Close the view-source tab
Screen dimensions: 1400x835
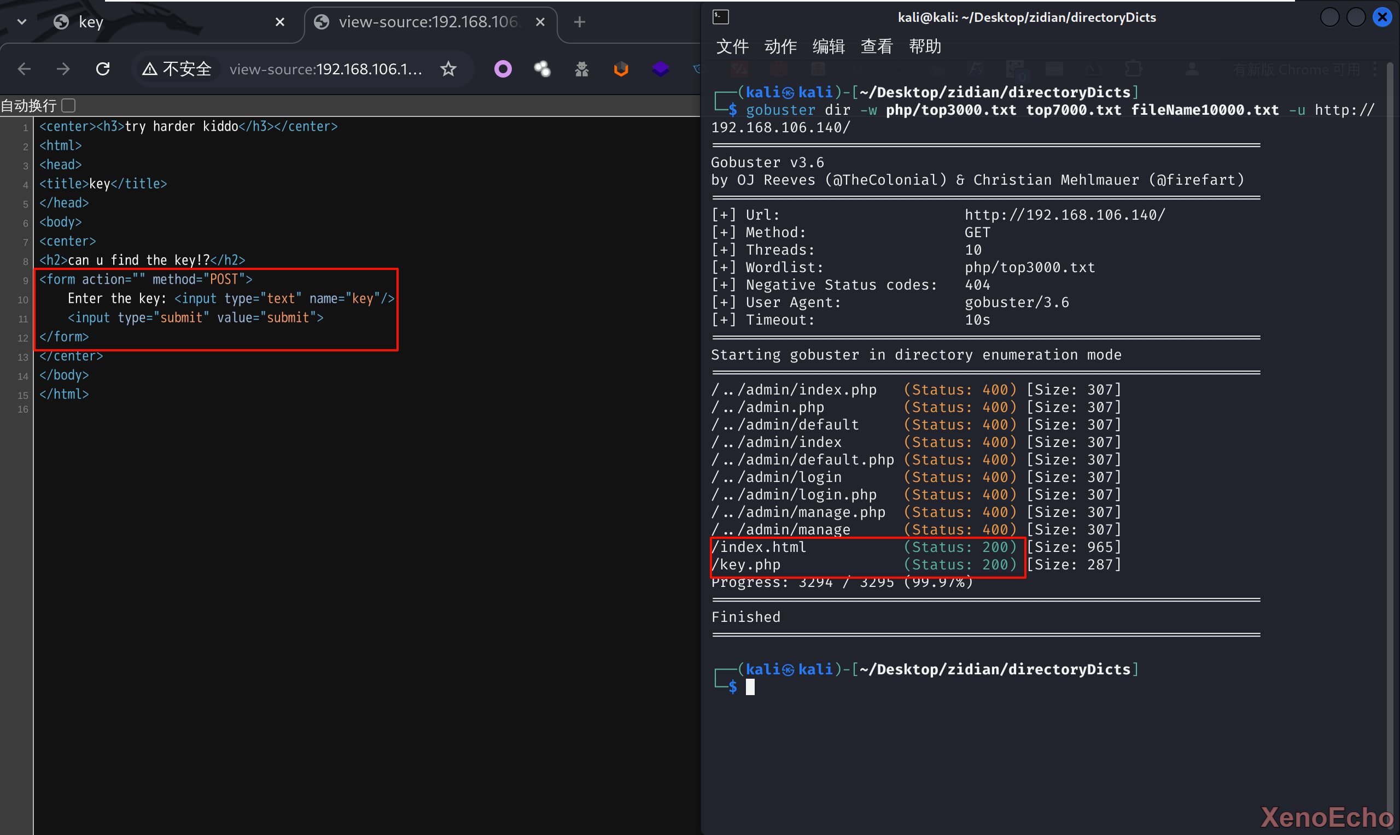click(x=540, y=22)
